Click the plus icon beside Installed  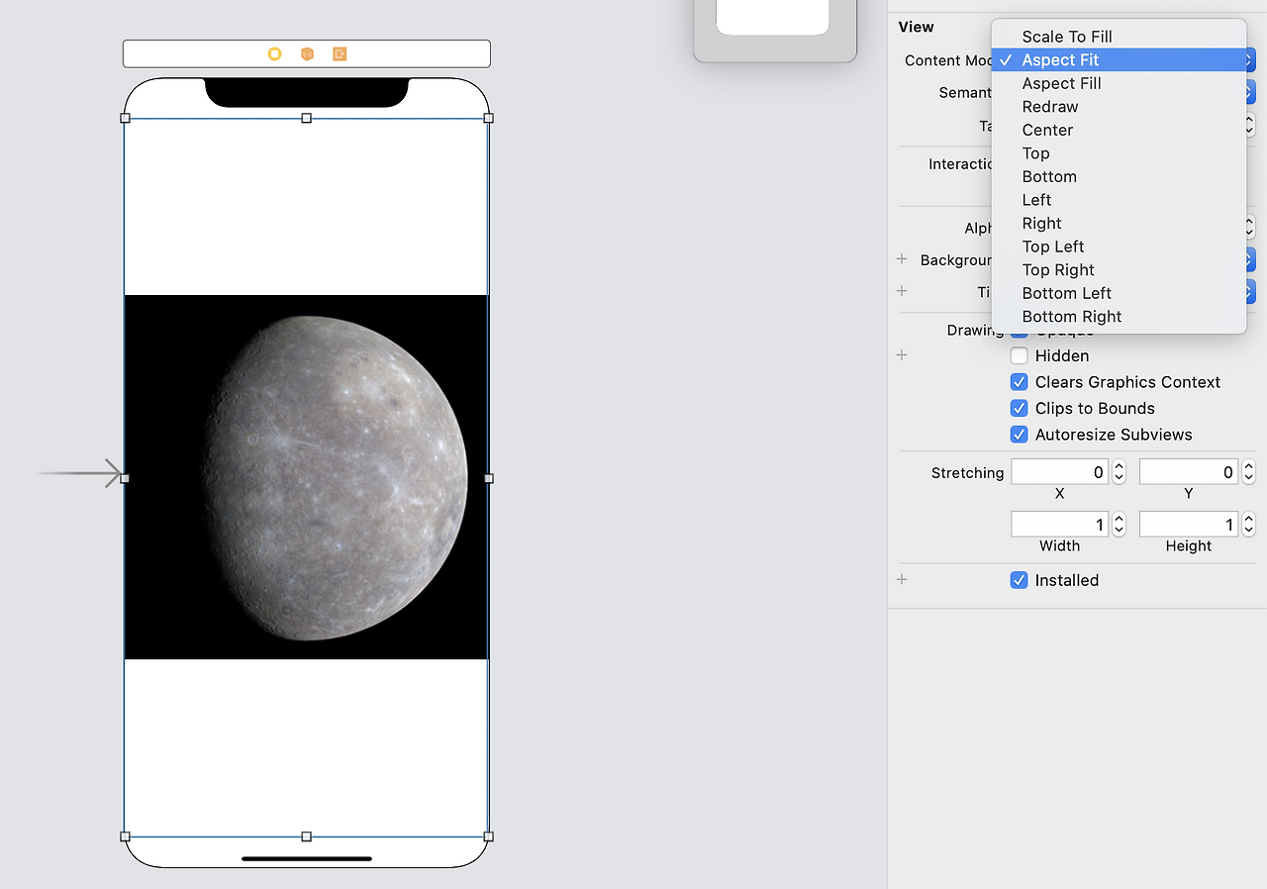click(902, 580)
